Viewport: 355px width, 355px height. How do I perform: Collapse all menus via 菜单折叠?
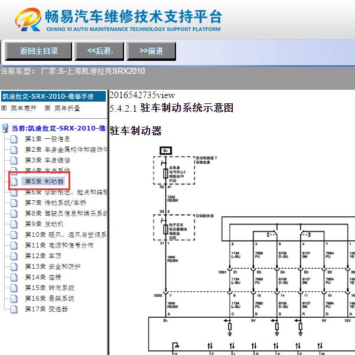[x=67, y=108]
